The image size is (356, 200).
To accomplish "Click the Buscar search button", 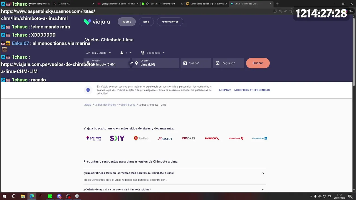I will (x=258, y=63).
